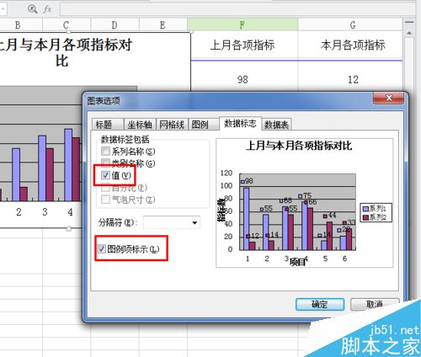
Task: Click the 系列1 legend entry in preview
Action: 375,209
